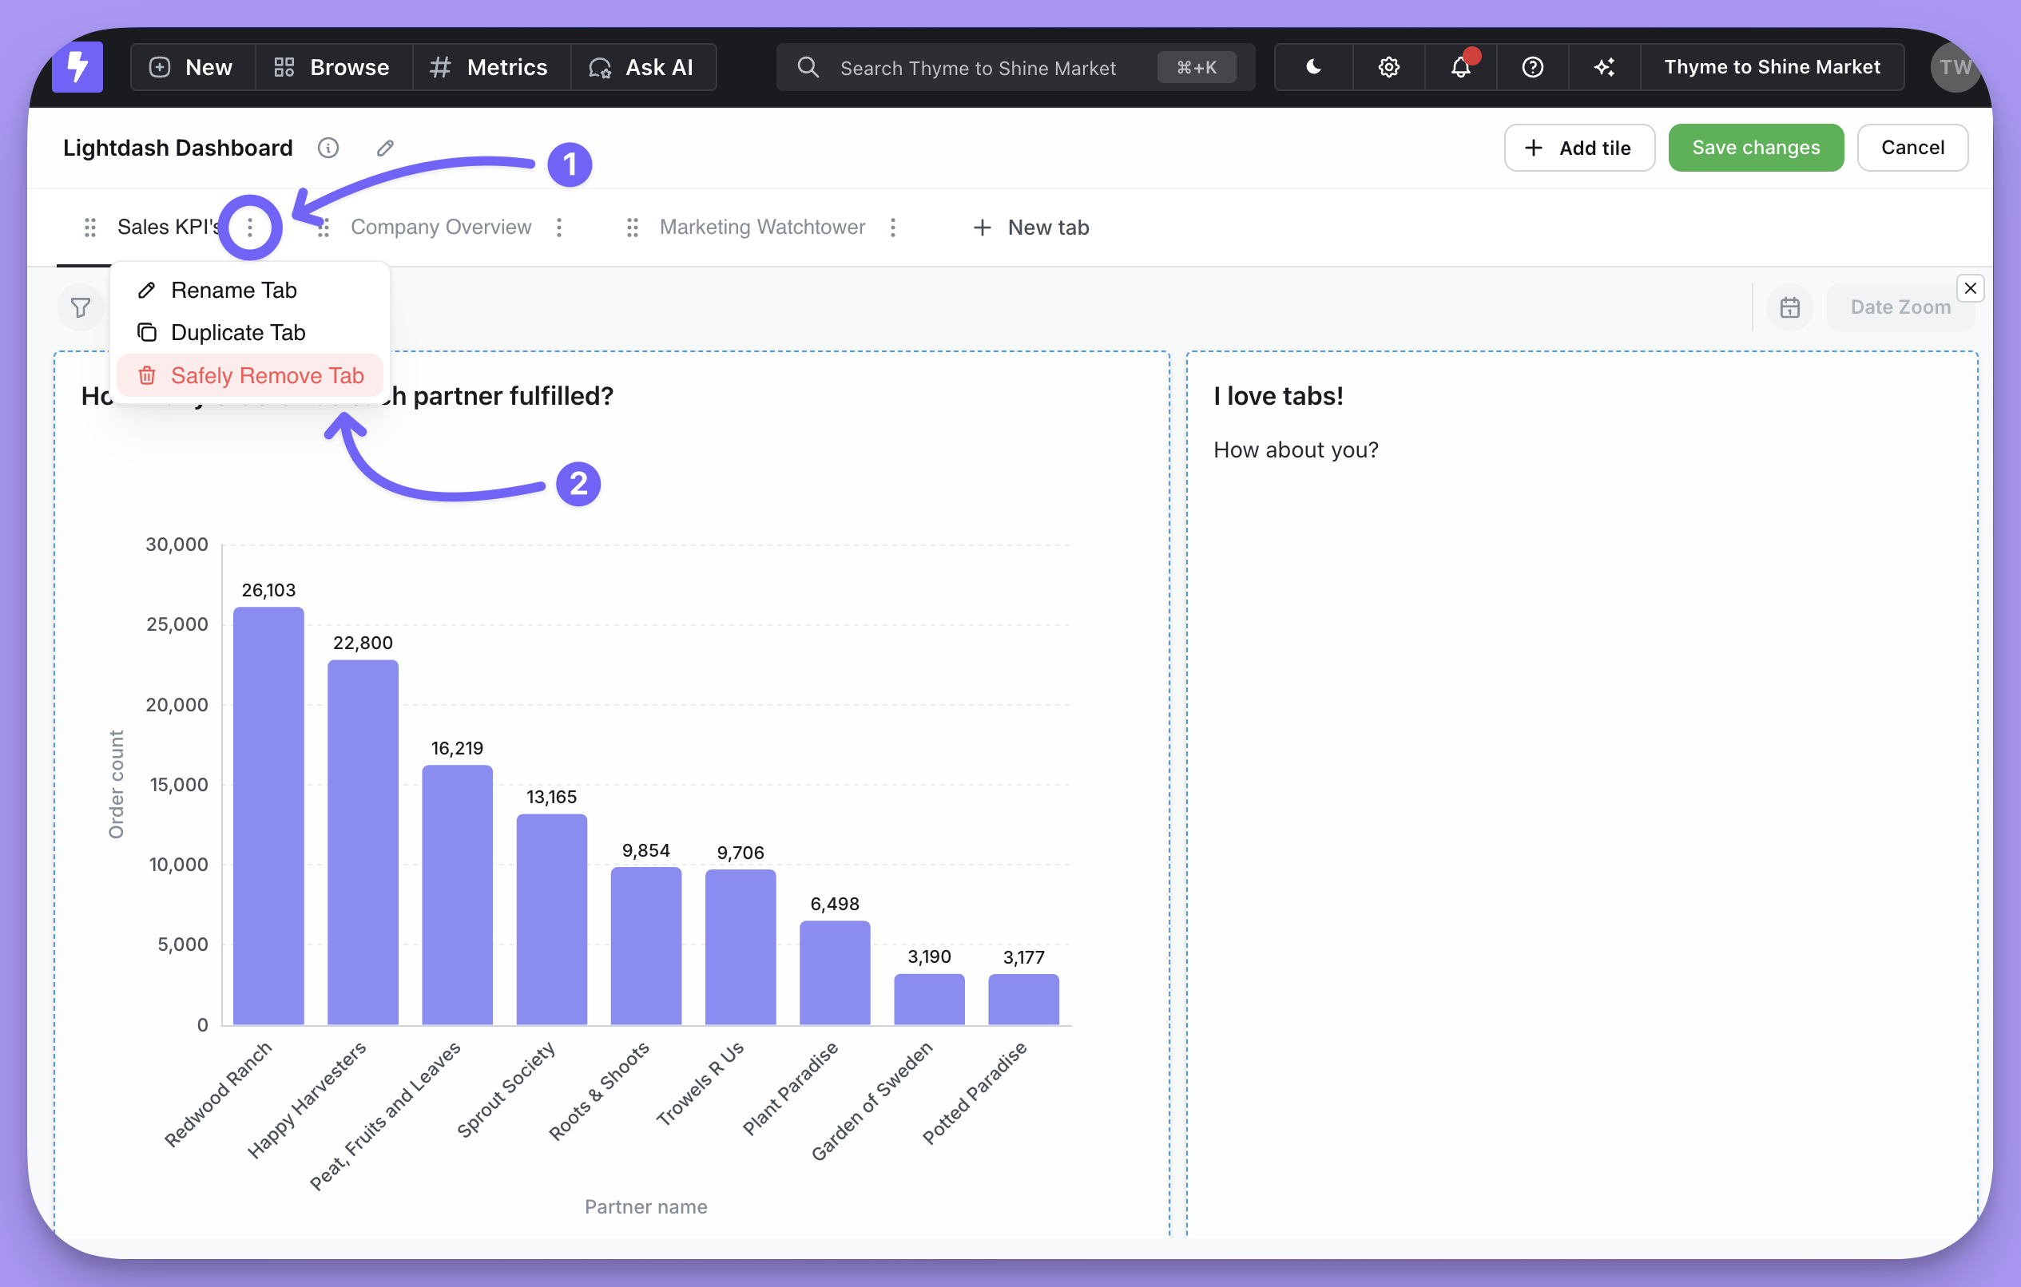Click the AI sparkles icon
2021x1287 pixels.
[1604, 67]
